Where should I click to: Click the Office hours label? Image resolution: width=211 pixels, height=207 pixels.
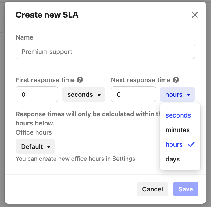34,132
